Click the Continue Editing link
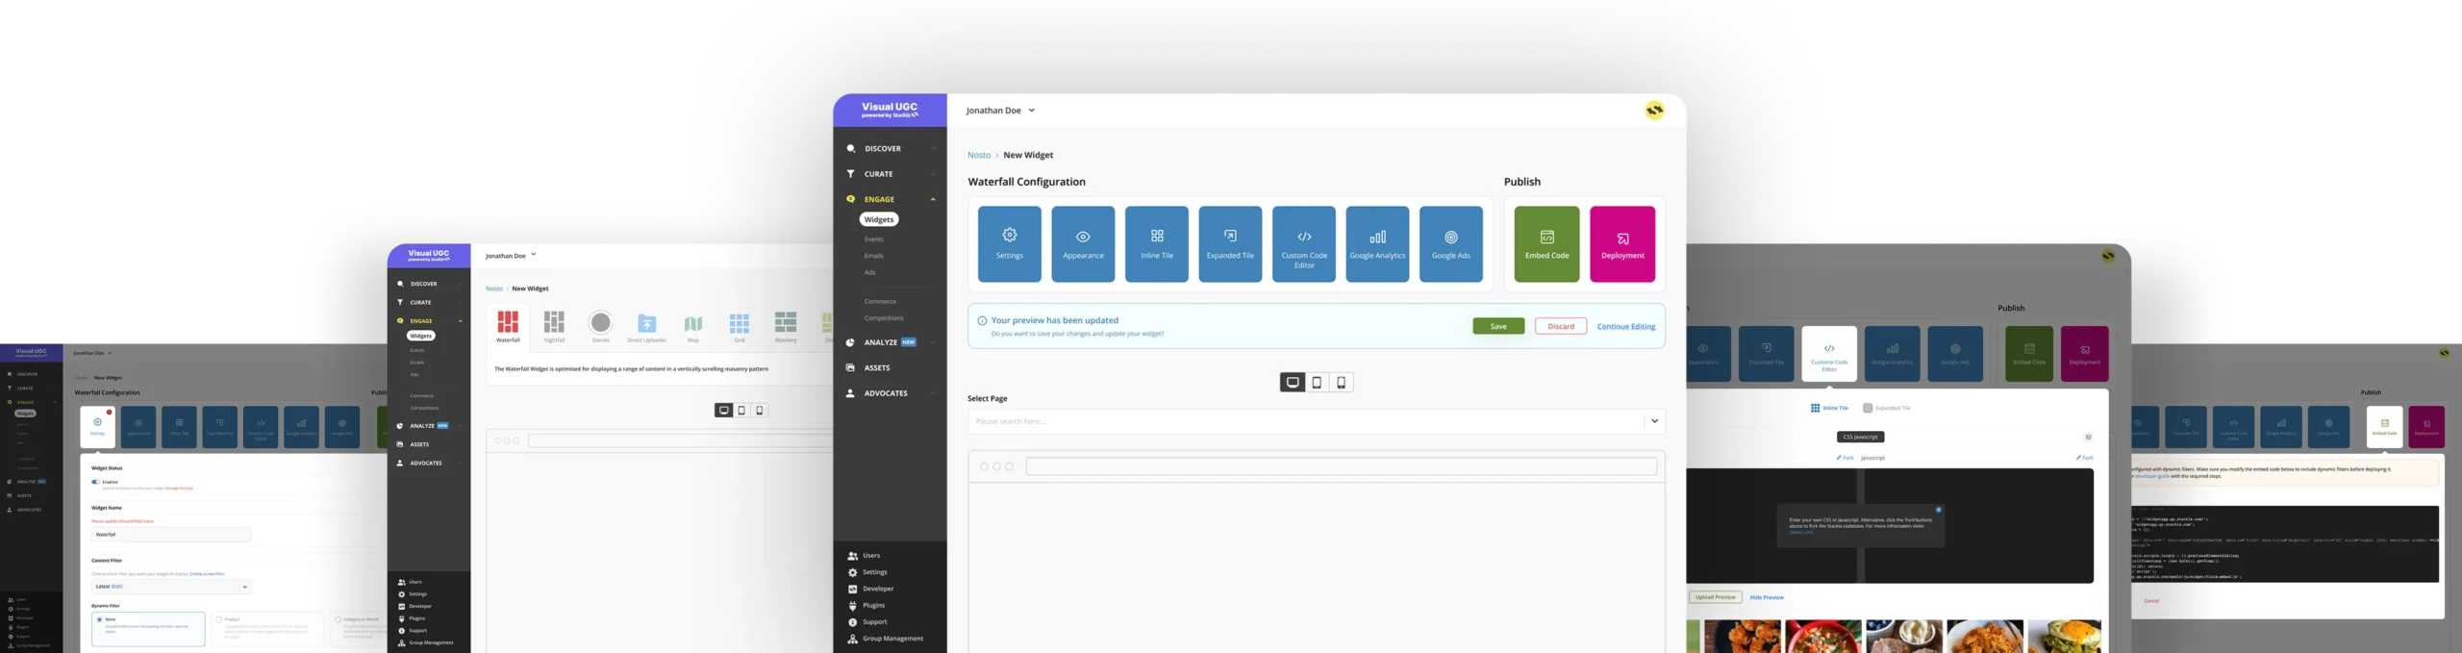 coord(1625,327)
